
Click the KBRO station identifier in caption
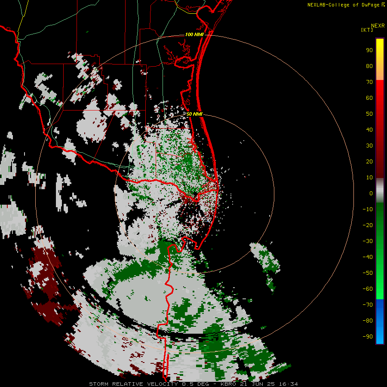coord(228,384)
